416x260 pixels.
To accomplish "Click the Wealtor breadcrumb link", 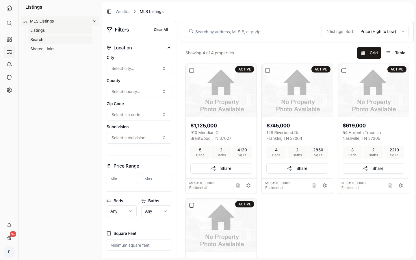I will coord(123,12).
